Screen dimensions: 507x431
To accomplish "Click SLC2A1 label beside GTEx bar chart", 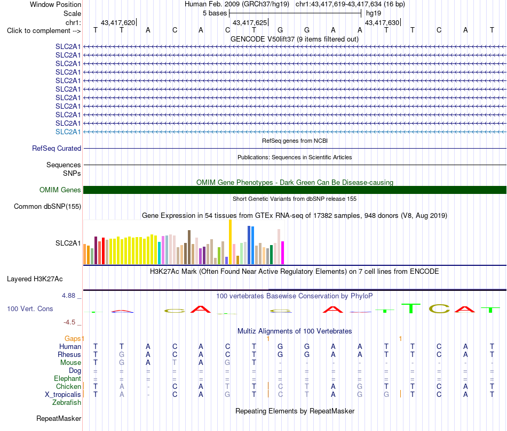I will [68, 243].
